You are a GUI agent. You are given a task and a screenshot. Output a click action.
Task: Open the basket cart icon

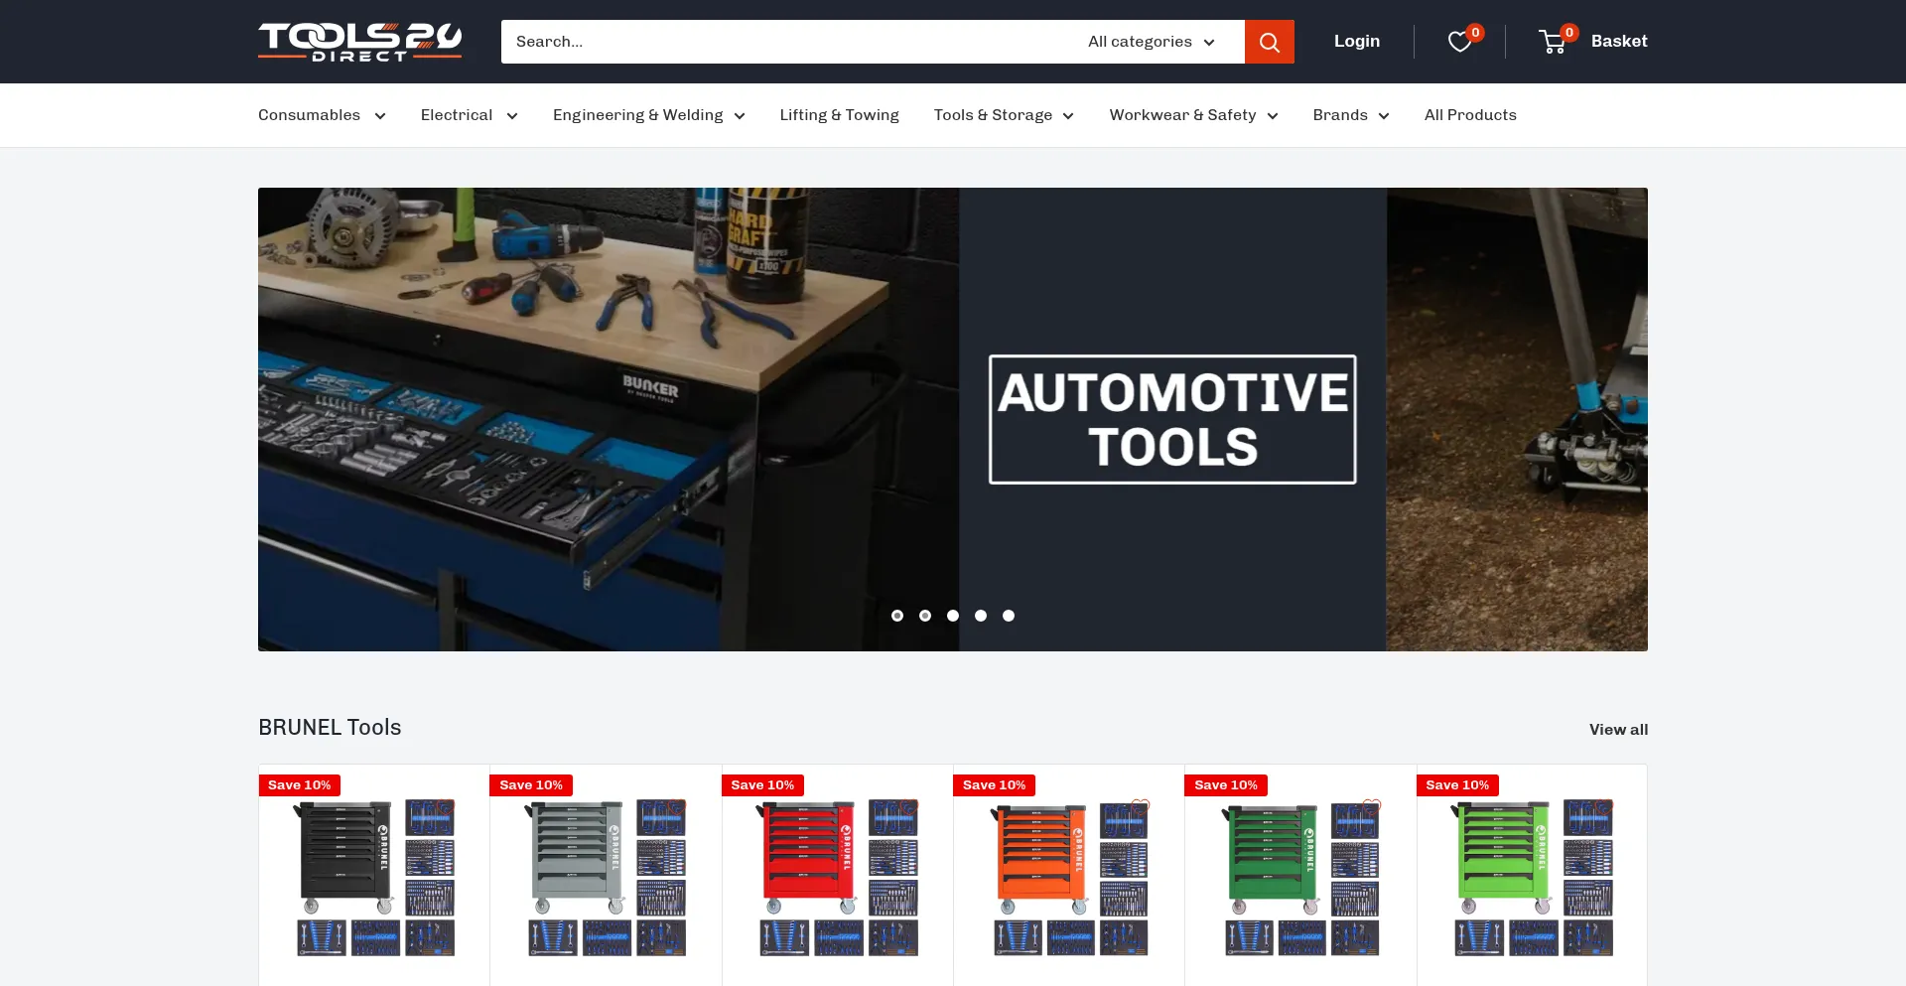1553,42
